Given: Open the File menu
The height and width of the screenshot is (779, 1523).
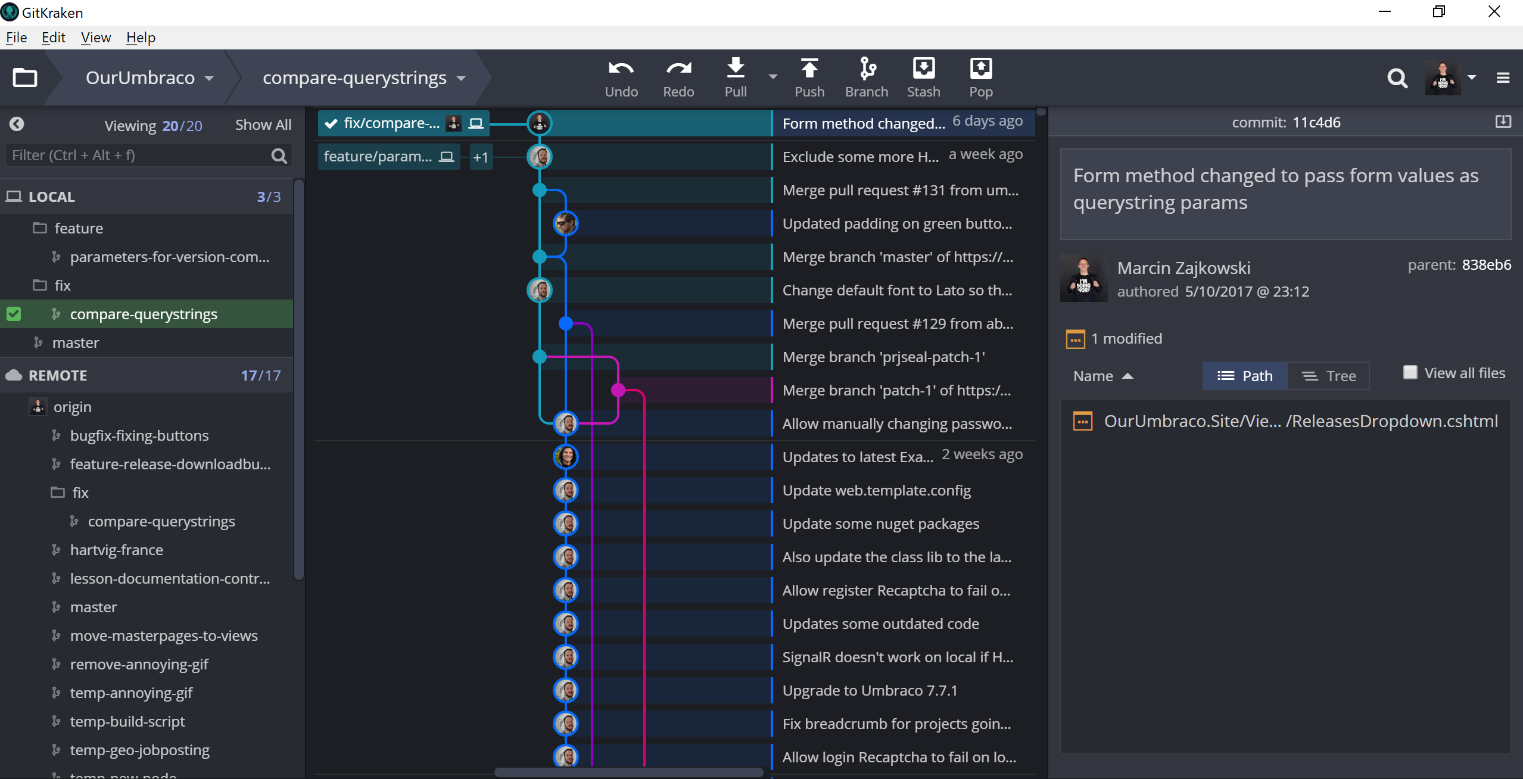Looking at the screenshot, I should tap(16, 38).
